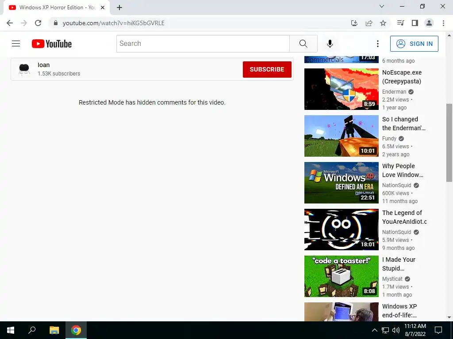Click the search magnifier button
Viewport: 453px width, 339px height.
(x=303, y=44)
